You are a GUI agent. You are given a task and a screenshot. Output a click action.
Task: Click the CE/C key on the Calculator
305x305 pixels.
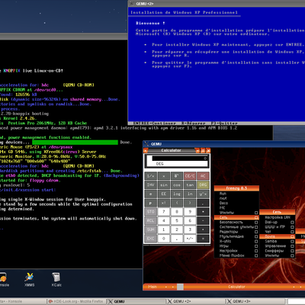(190, 176)
